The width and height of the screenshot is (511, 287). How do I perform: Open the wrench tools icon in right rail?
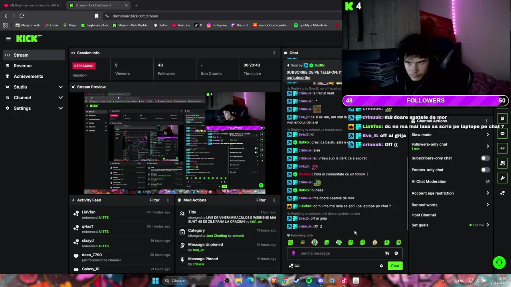pos(502,178)
